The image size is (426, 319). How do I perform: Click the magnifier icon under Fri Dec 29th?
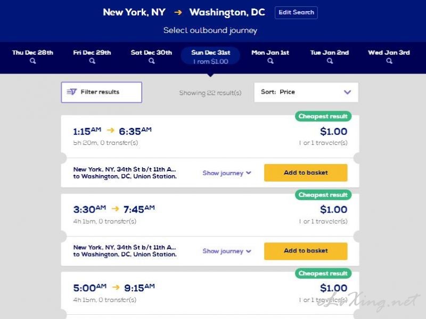click(92, 61)
